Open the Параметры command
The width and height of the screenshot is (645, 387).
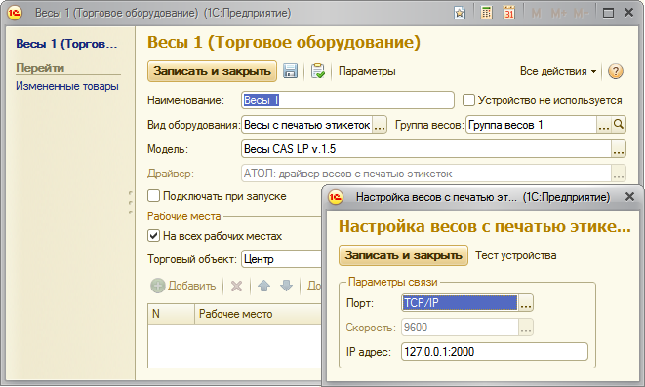click(367, 71)
